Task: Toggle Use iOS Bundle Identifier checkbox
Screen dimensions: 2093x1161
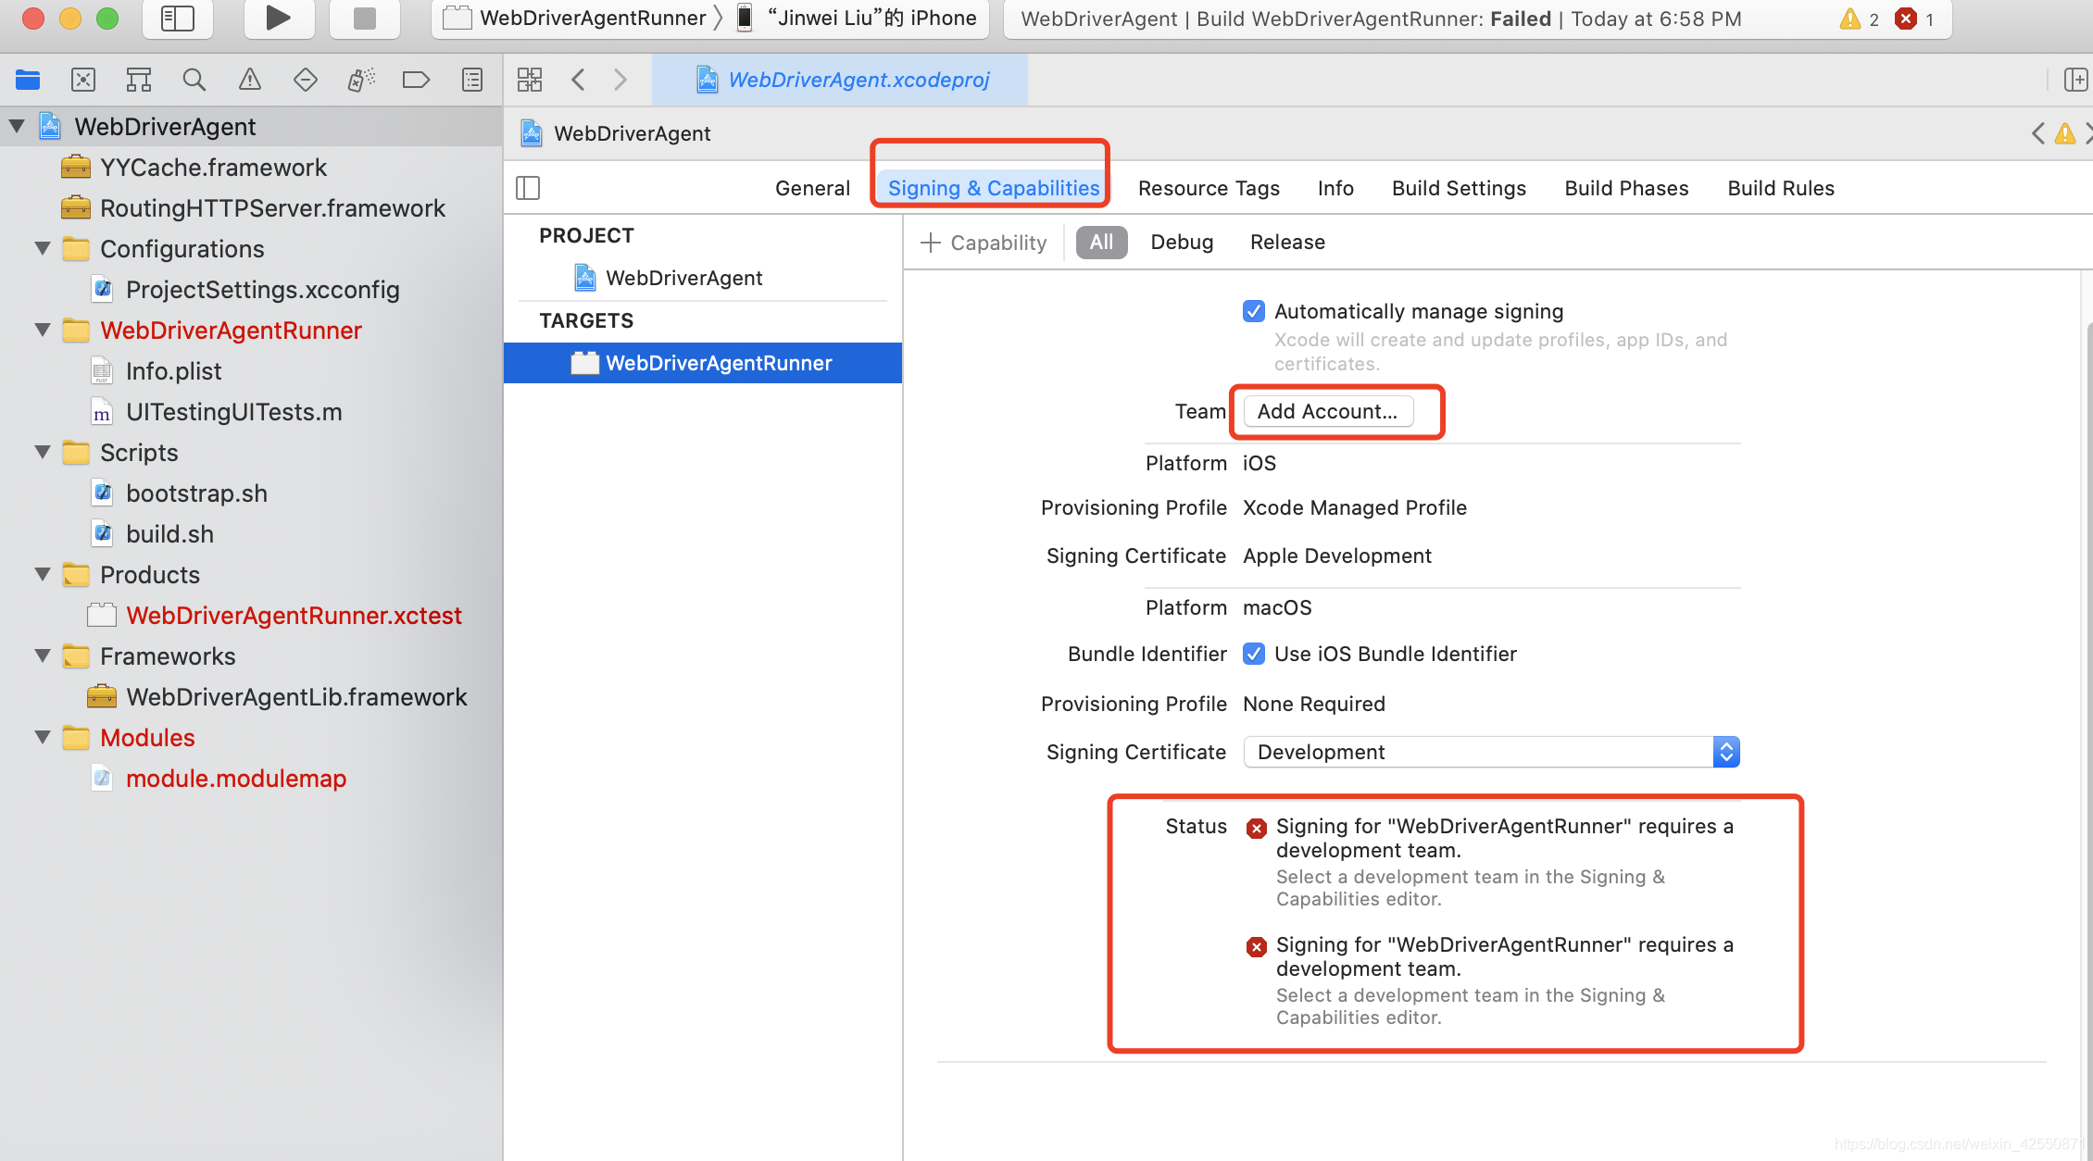Action: coord(1254,654)
